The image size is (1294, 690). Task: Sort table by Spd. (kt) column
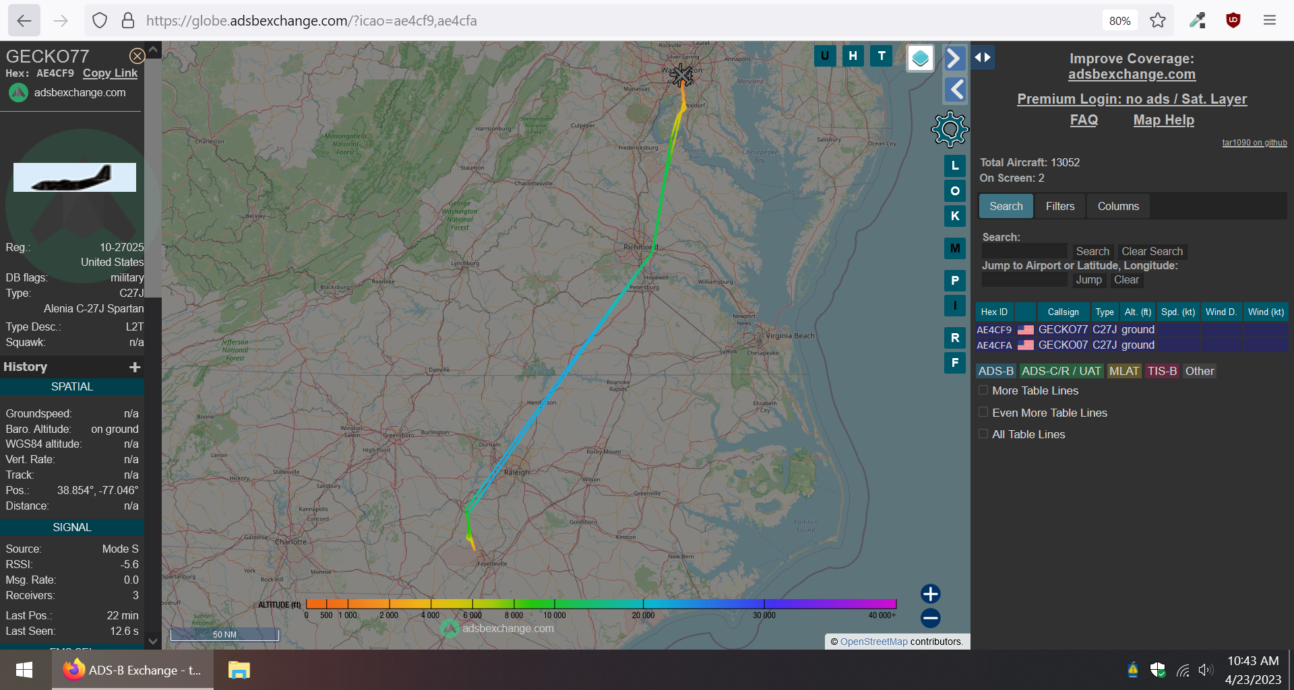pos(1178,312)
